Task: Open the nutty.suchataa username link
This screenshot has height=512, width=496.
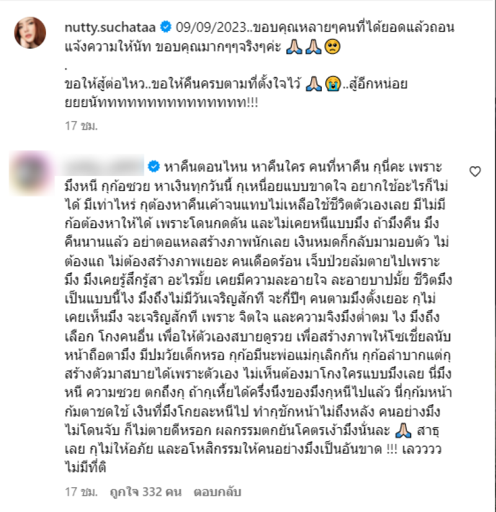Action: (110, 27)
